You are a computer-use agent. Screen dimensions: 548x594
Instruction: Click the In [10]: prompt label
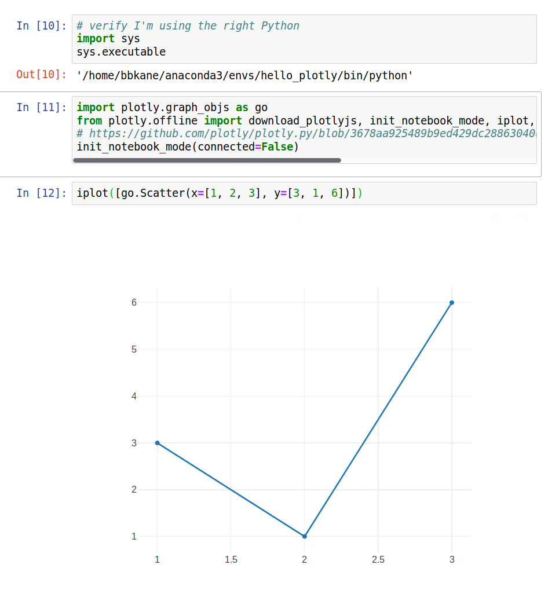coord(41,25)
